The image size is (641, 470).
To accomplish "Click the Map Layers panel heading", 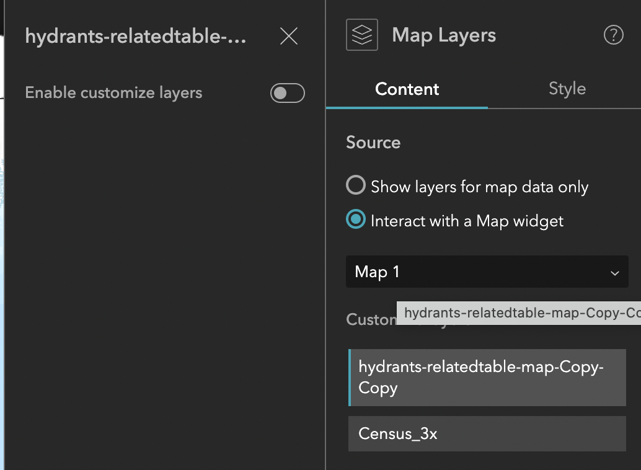I will (x=444, y=35).
